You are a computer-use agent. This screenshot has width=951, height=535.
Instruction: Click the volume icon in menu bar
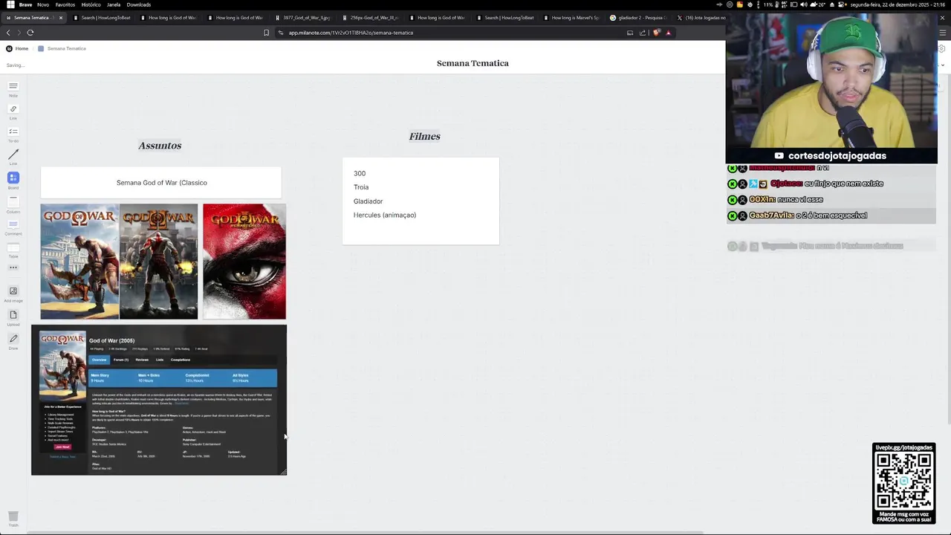point(803,4)
